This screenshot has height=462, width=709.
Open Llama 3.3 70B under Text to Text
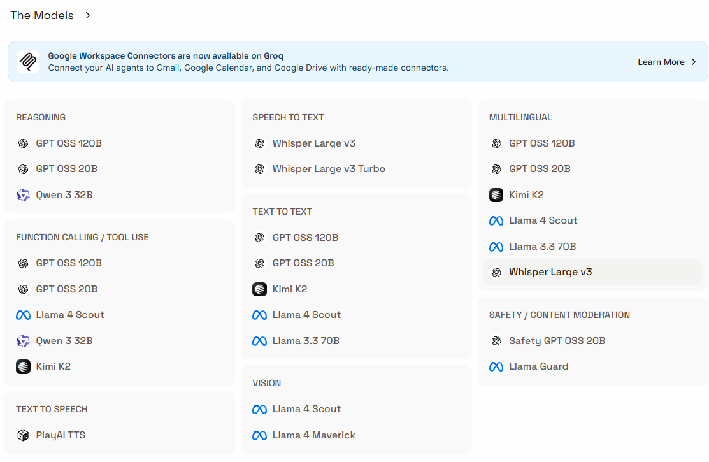coord(306,341)
